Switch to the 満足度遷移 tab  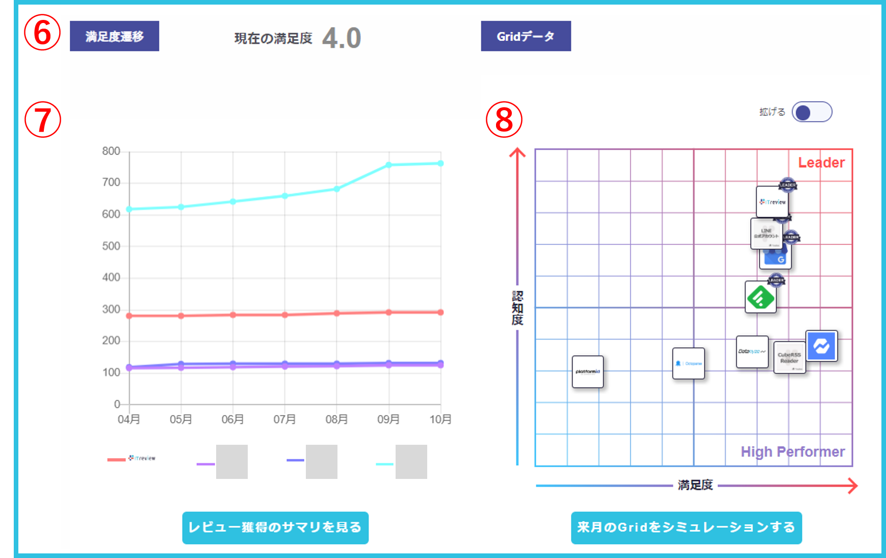coord(114,36)
